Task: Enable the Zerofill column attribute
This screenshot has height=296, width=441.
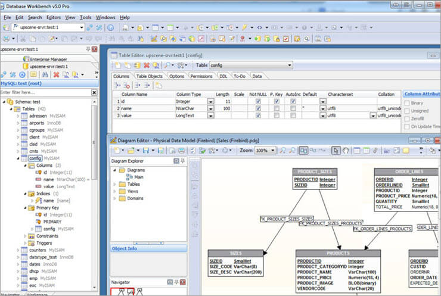Action: pyautogui.click(x=407, y=119)
